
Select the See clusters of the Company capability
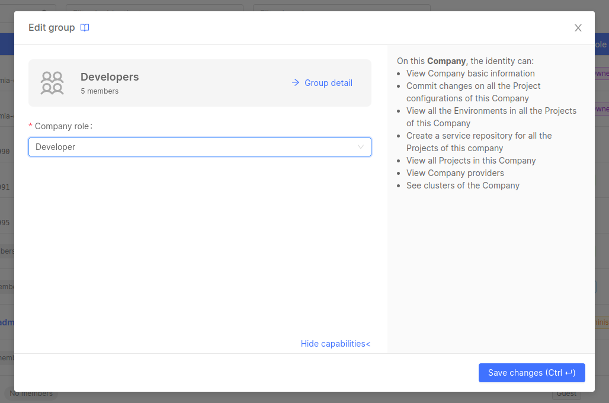click(463, 185)
